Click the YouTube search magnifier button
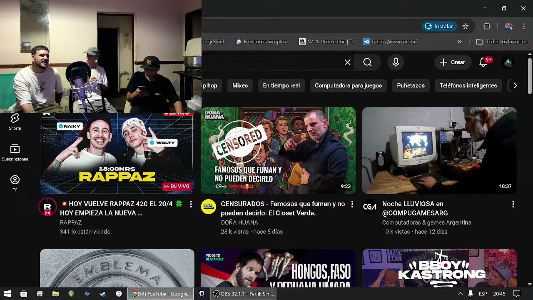Viewport: 533px width, 300px height. pyautogui.click(x=367, y=62)
